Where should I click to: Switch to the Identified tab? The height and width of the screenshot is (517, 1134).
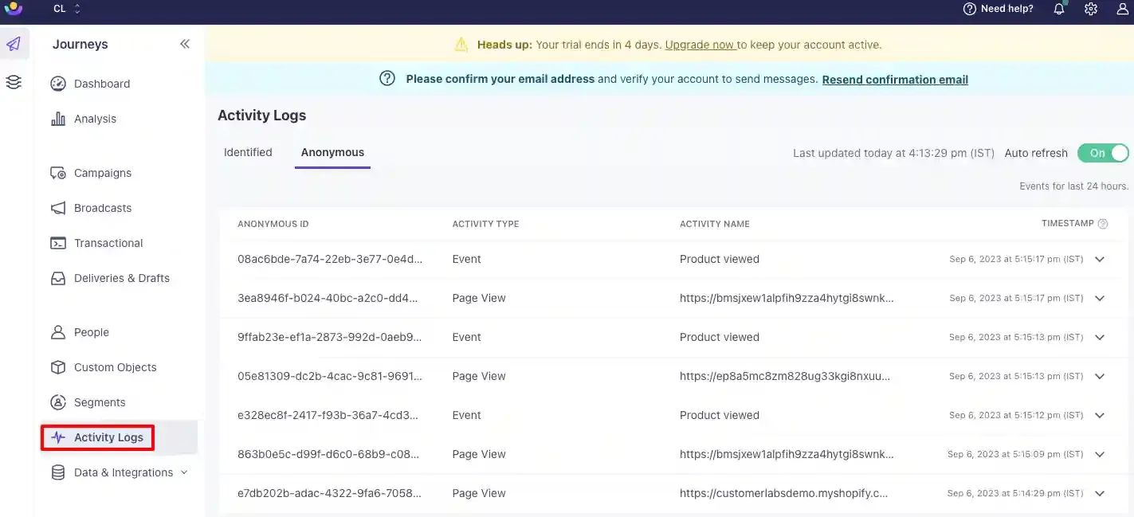(248, 152)
